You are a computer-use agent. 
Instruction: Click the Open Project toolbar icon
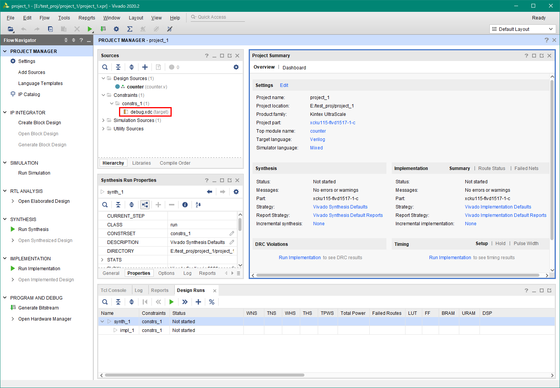[11, 29]
